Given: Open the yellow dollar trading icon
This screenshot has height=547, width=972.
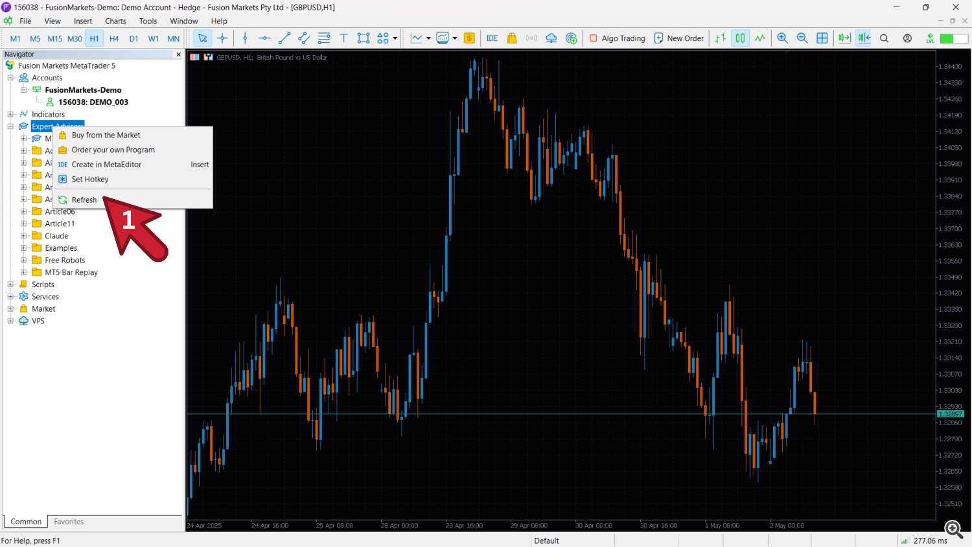Looking at the screenshot, I should [470, 38].
